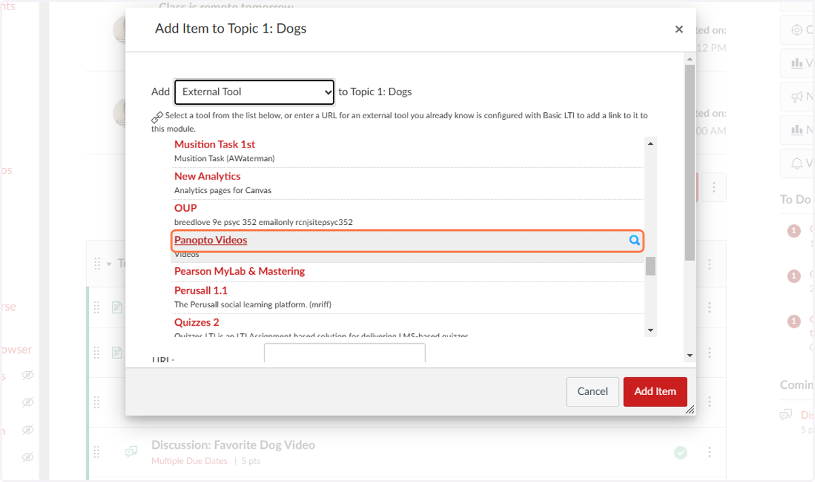This screenshot has width=815, height=482.
Task: Open the External Tool type dropdown
Action: [254, 92]
